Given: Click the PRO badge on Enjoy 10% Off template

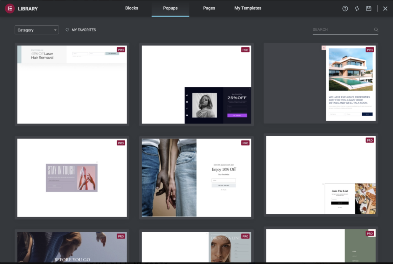Looking at the screenshot, I should (245, 143).
